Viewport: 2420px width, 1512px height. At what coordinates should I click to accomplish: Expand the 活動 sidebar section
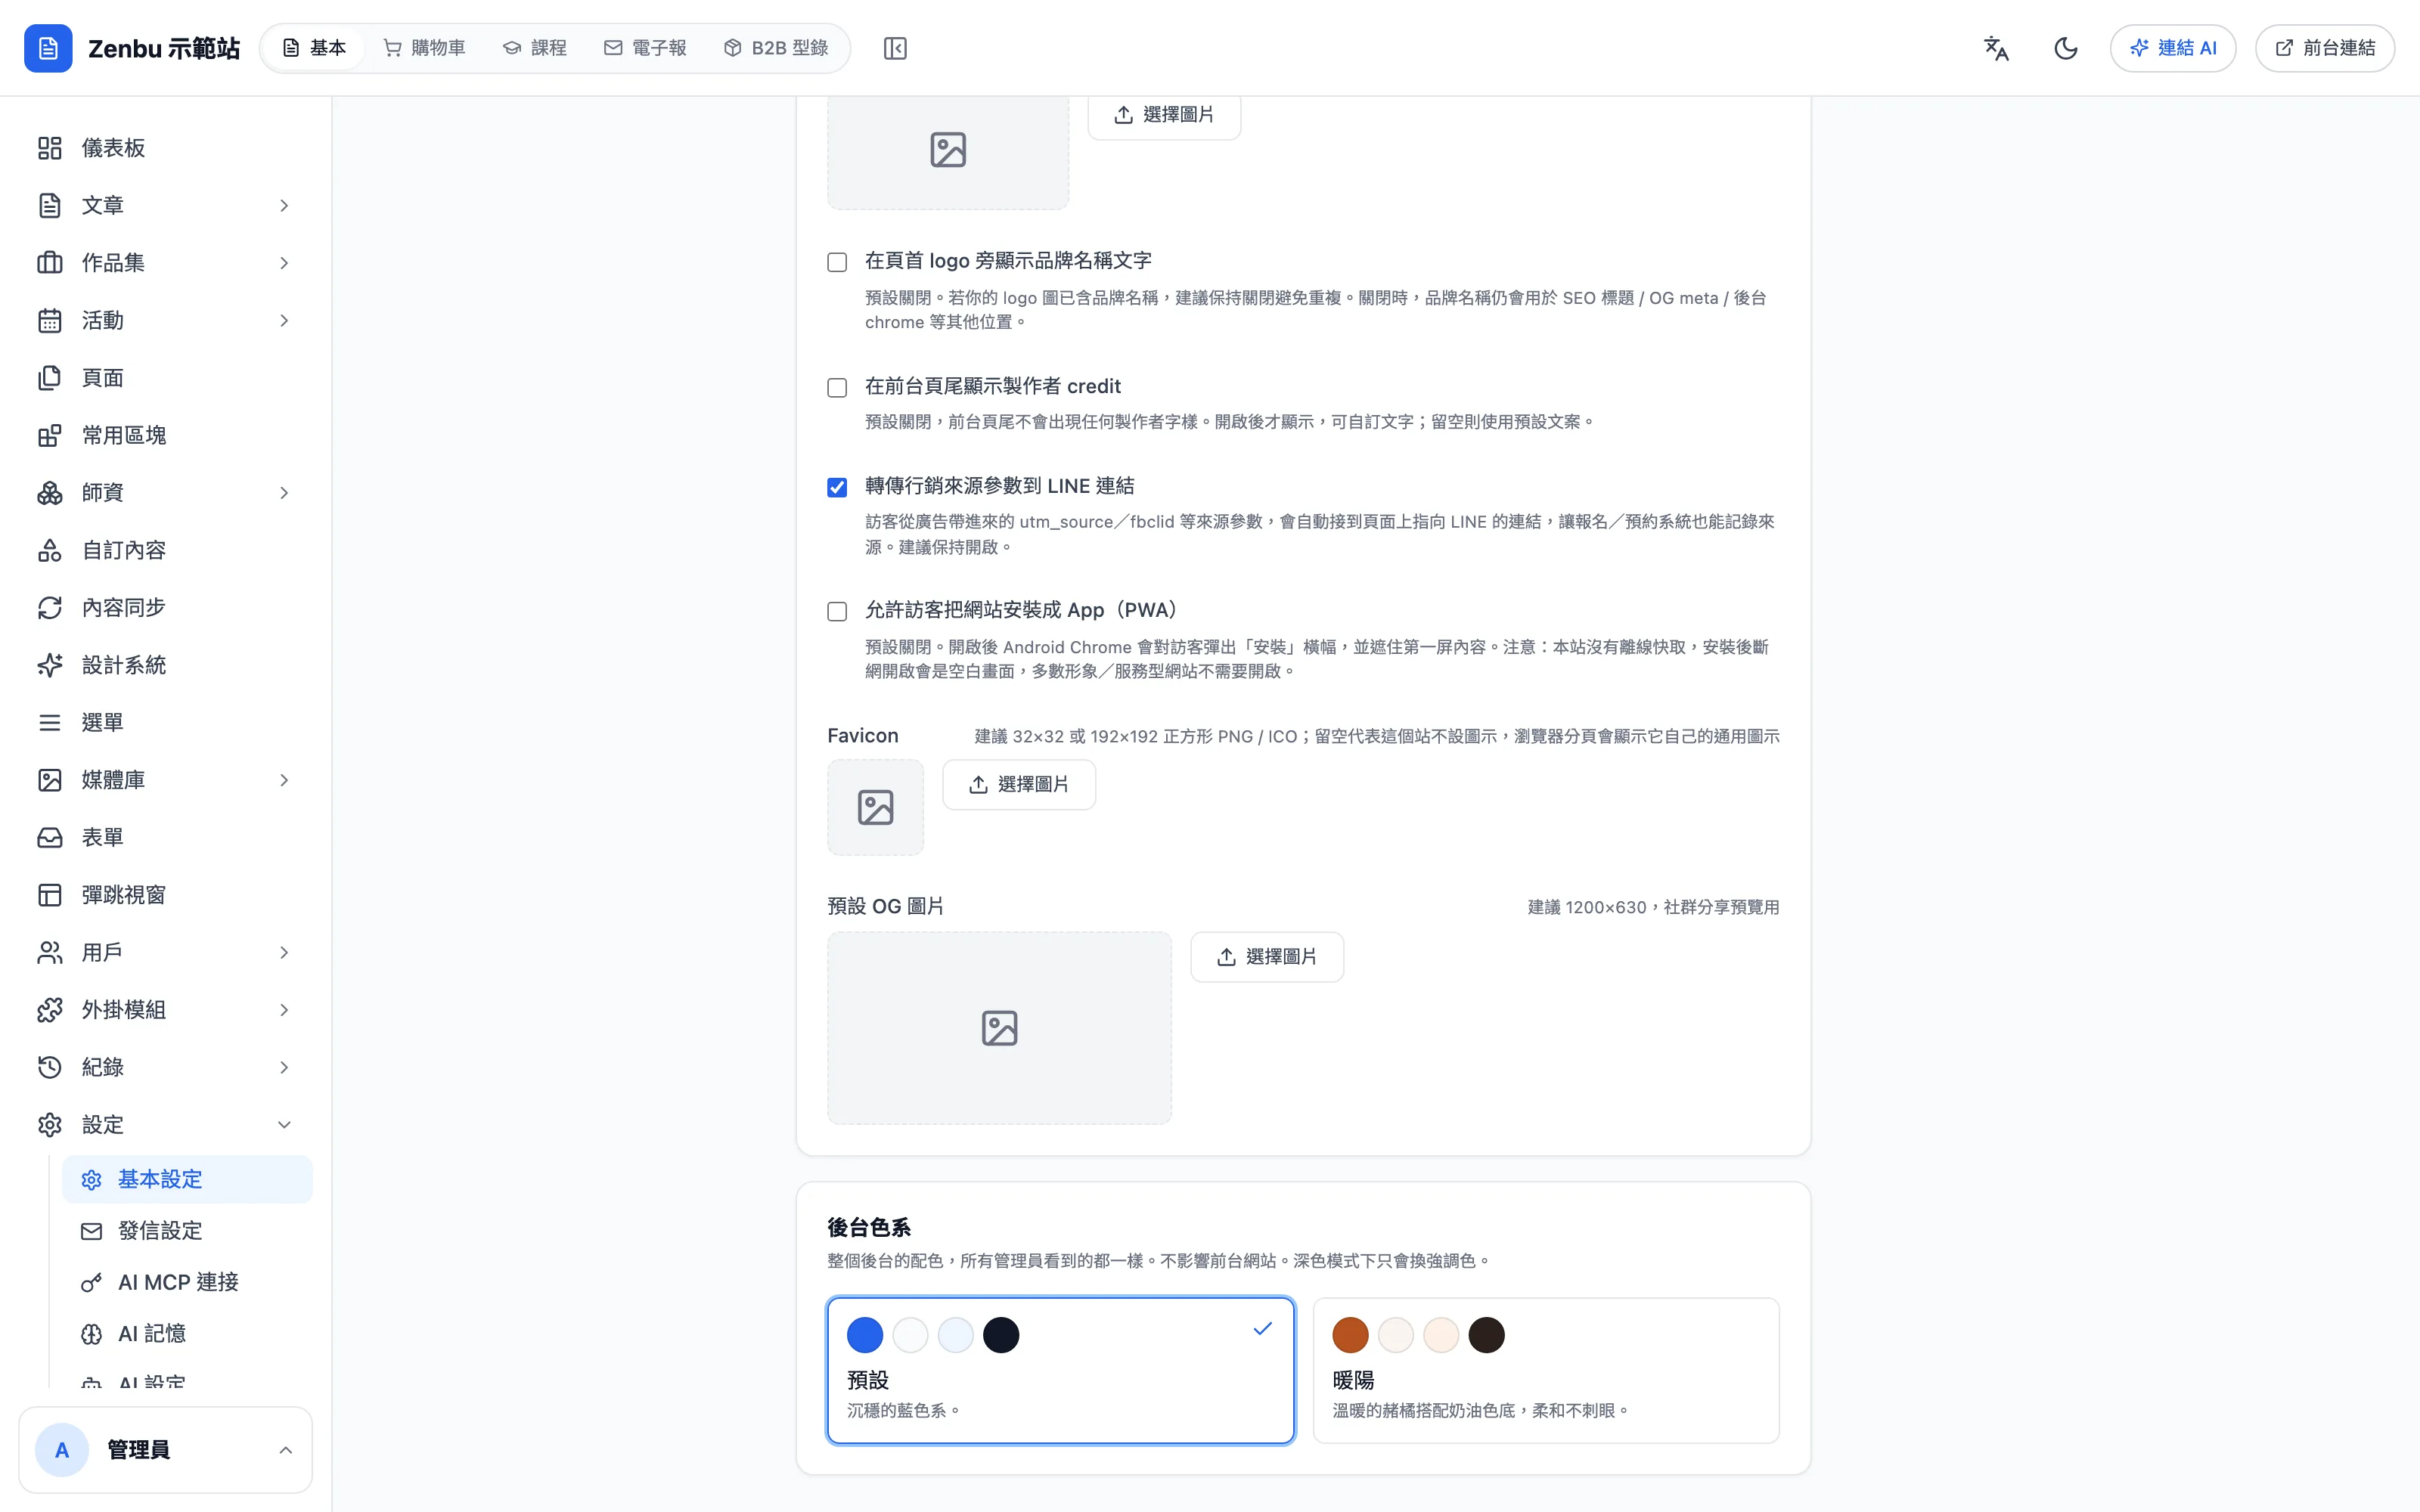(284, 320)
